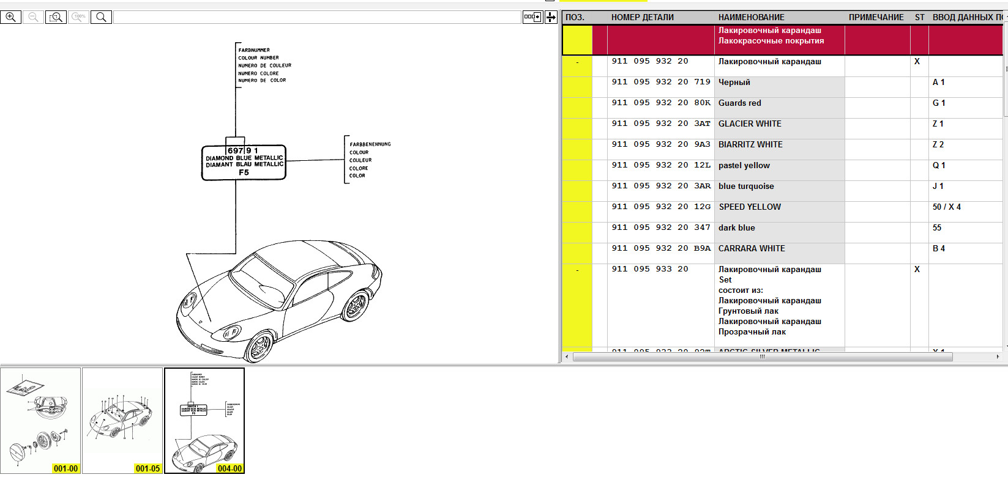This screenshot has height=480, width=1008.
Task: Click the ПРИМЕЧАНИЕ column header
Action: coord(876,17)
